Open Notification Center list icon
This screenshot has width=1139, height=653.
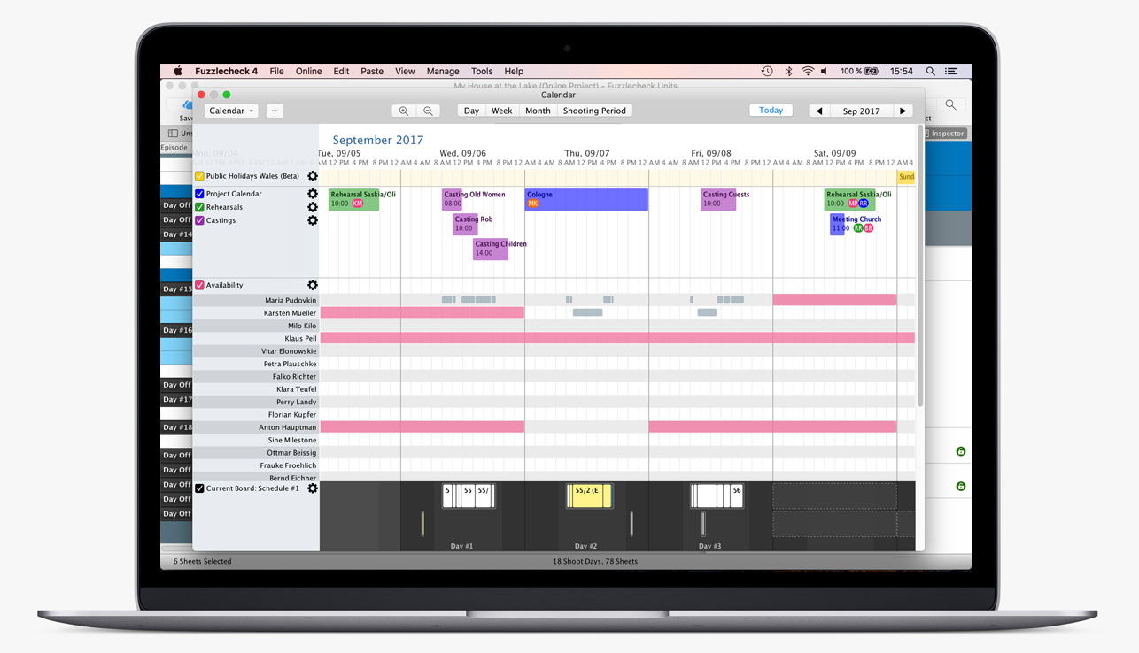click(951, 71)
